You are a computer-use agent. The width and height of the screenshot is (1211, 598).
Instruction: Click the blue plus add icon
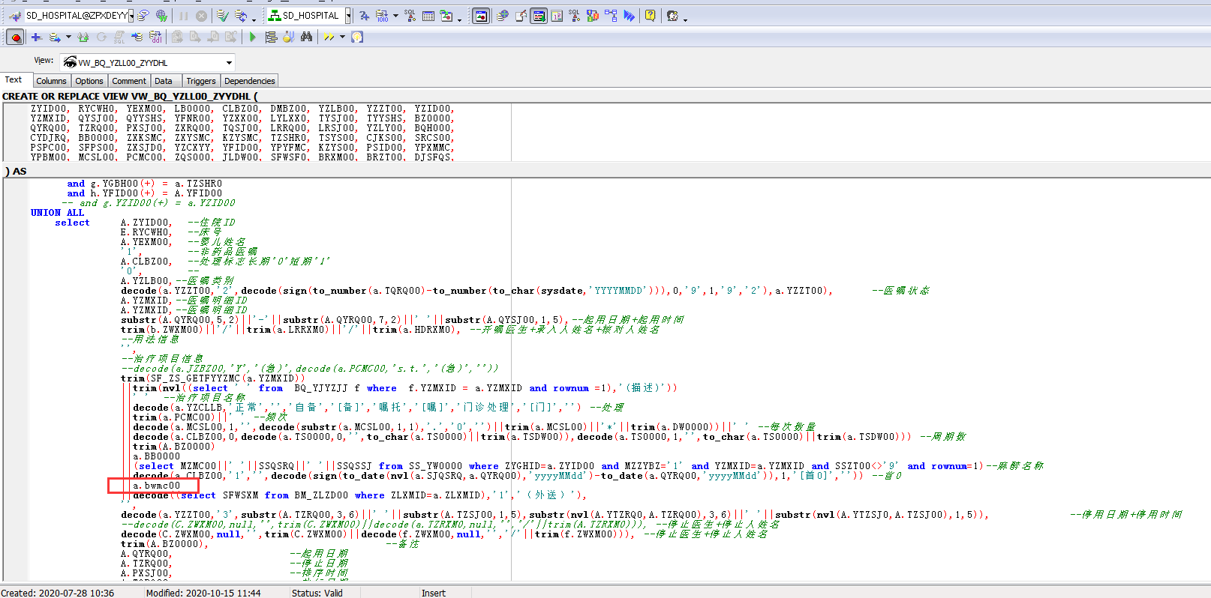[35, 37]
